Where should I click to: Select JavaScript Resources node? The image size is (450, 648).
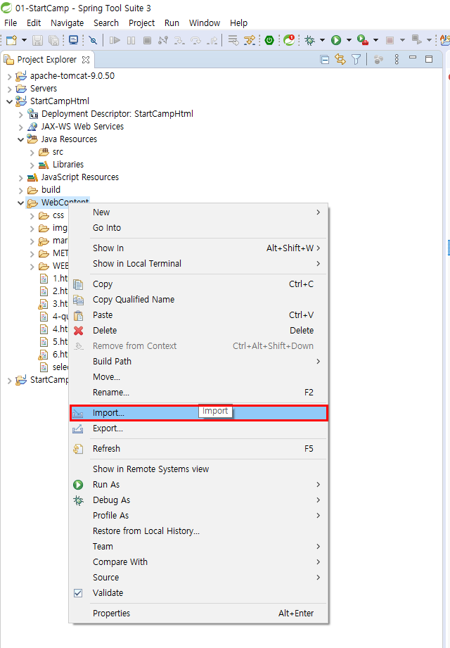click(x=79, y=177)
